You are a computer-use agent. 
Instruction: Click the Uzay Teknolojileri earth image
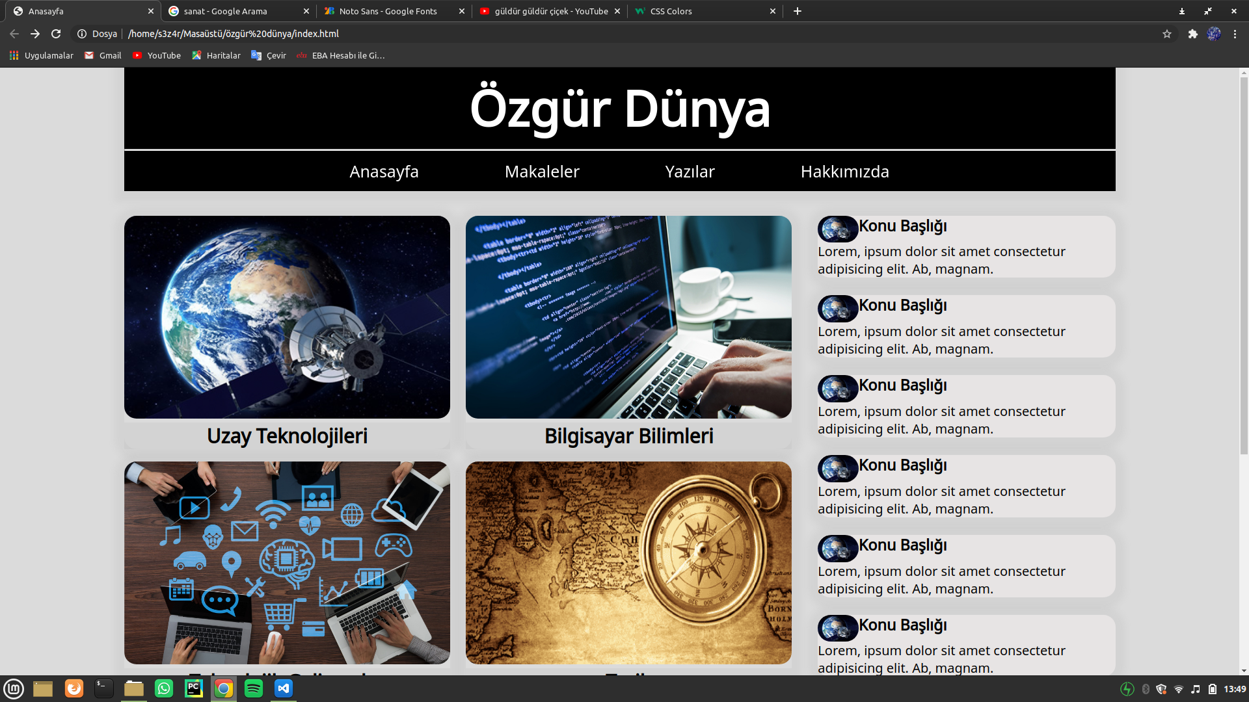click(x=287, y=317)
